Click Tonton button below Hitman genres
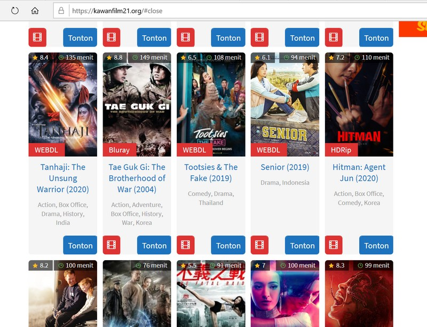The width and height of the screenshot is (427, 327). tap(376, 245)
